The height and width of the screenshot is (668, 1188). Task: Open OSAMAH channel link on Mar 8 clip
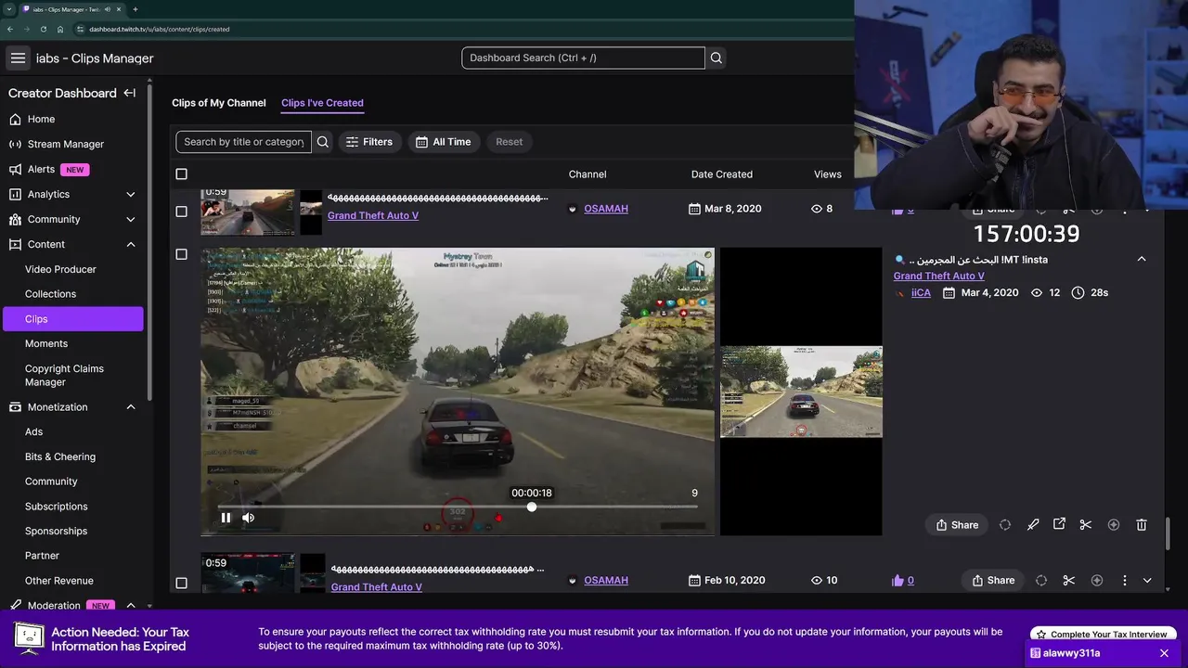coord(606,209)
